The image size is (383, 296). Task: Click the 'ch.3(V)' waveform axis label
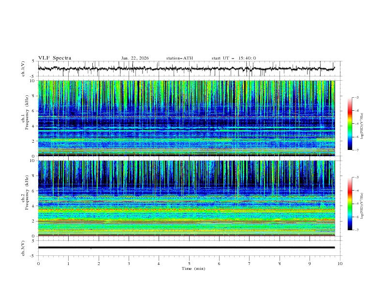pos(23,248)
